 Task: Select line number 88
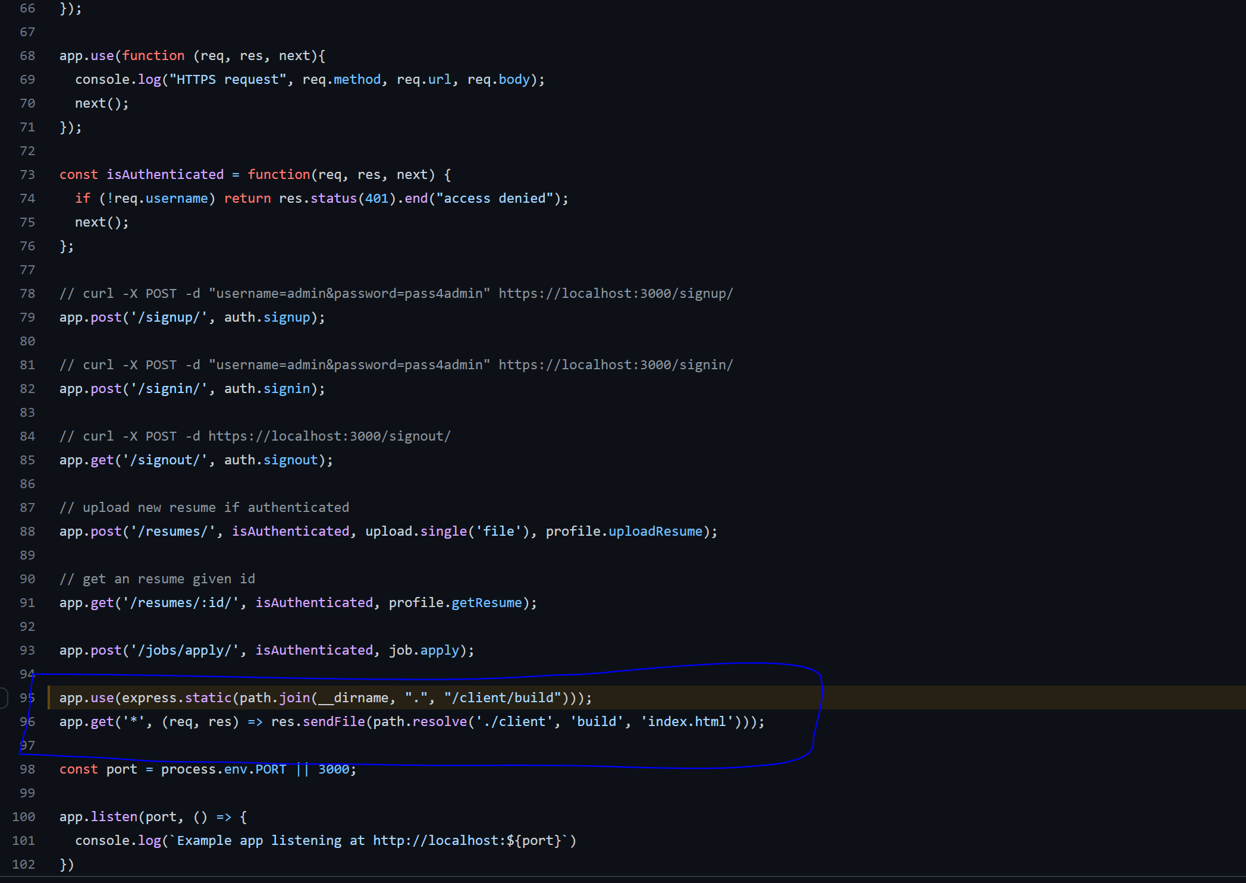point(27,532)
